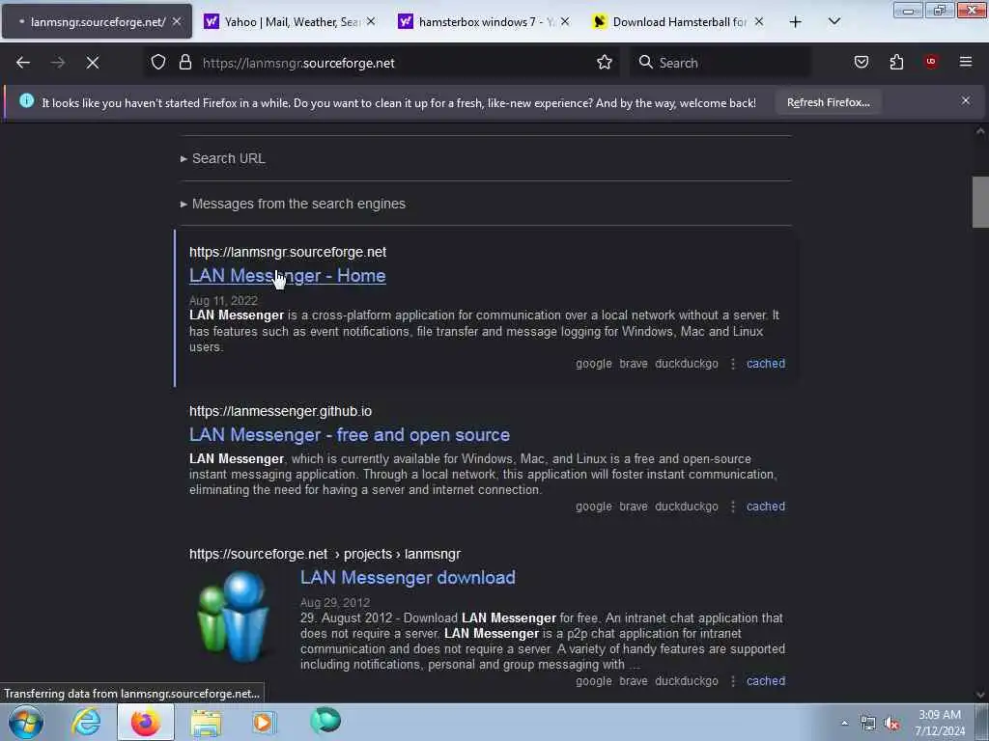Open the tracking protection shield icon
This screenshot has width=989, height=741.
pyautogui.click(x=158, y=63)
